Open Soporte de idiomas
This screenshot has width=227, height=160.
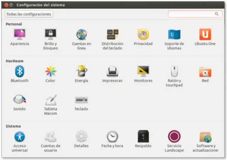pos(174,34)
